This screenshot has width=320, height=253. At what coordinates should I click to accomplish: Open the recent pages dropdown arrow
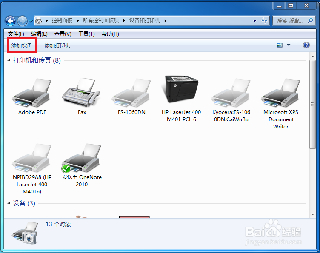pos(31,21)
